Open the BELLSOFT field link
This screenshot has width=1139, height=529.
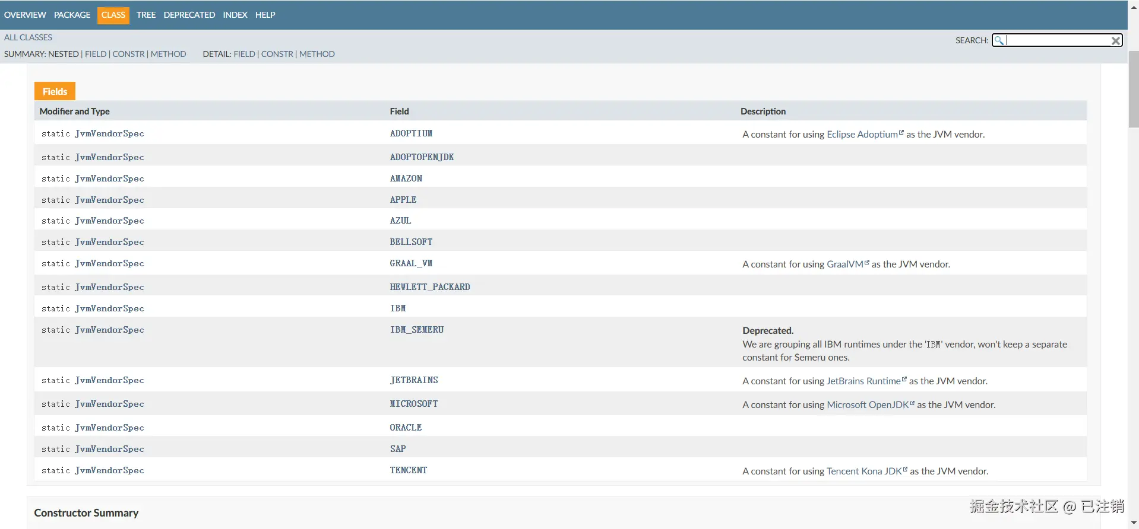[x=411, y=242]
